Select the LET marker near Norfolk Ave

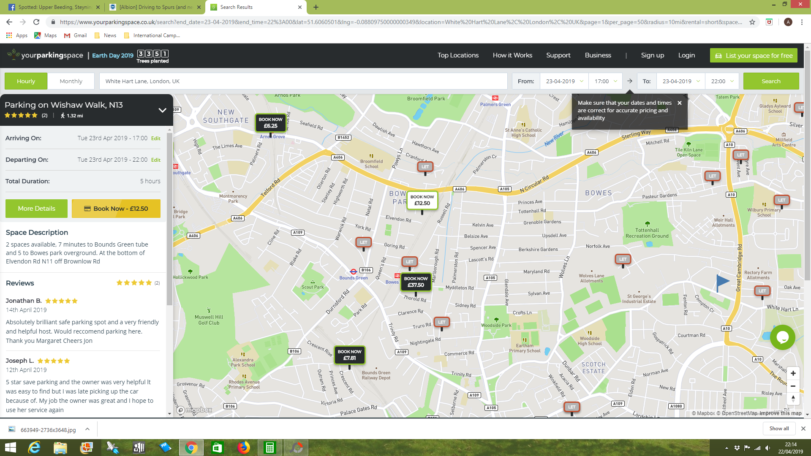(623, 259)
